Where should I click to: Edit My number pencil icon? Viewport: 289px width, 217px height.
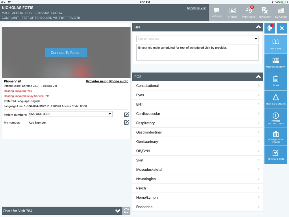tap(127, 122)
